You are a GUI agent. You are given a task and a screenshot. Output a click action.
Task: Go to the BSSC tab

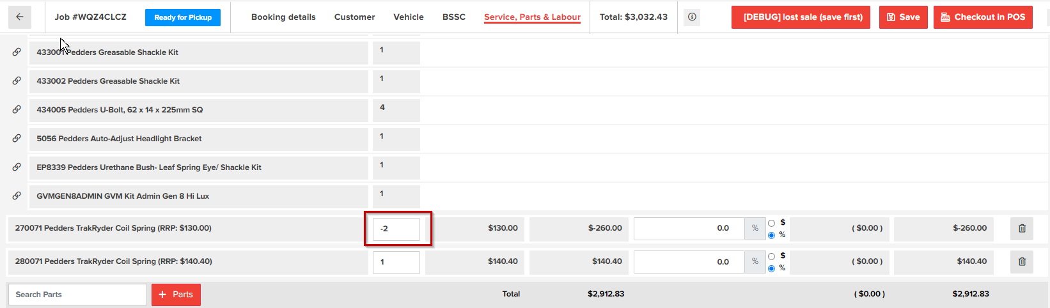[x=453, y=17]
